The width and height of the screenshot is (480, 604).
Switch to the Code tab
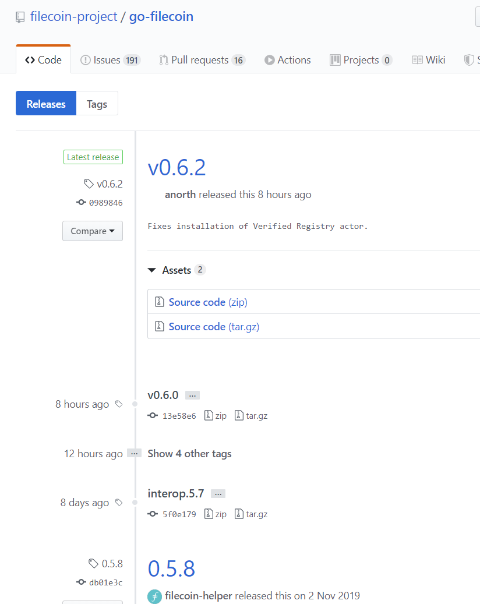43,60
